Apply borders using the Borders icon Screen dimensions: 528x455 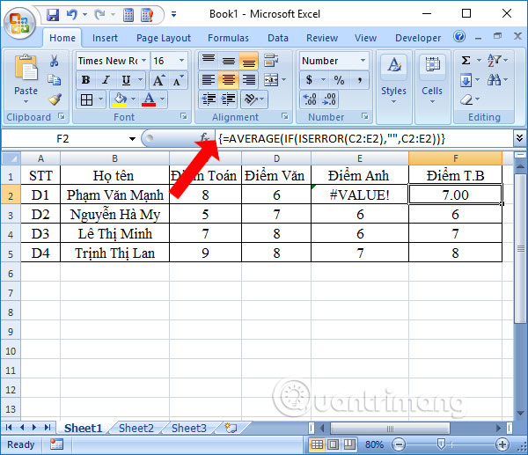86,99
